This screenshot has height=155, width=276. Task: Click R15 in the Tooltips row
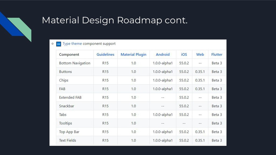(x=105, y=123)
